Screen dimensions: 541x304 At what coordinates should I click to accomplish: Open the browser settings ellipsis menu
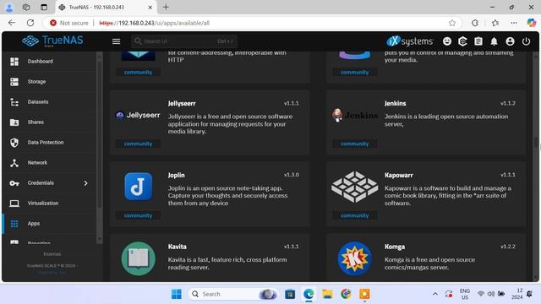point(514,23)
